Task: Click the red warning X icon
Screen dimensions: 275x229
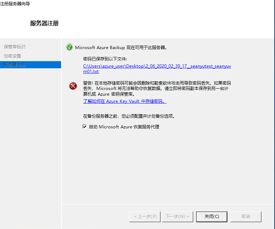Action: (x=73, y=86)
